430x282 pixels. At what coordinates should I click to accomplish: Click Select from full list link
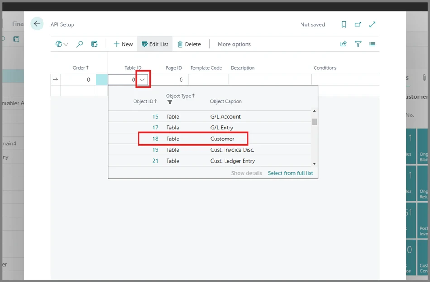pyautogui.click(x=290, y=173)
